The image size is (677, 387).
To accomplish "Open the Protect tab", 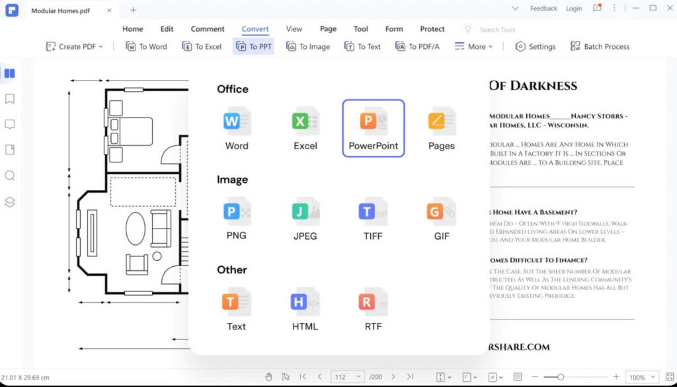I will point(432,29).
